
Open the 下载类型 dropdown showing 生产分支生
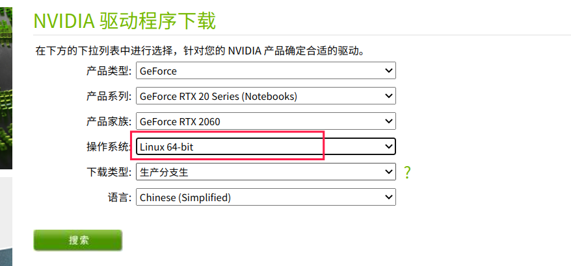point(265,172)
